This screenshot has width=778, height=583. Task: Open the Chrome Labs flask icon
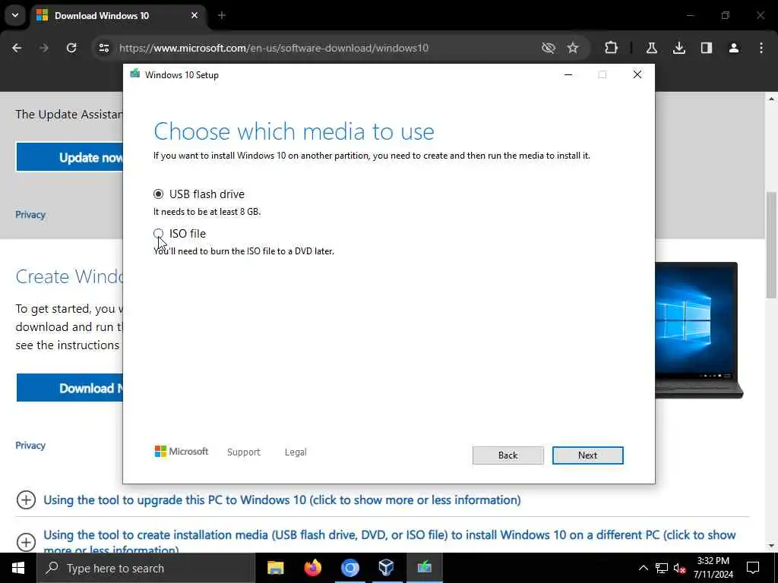click(x=651, y=48)
